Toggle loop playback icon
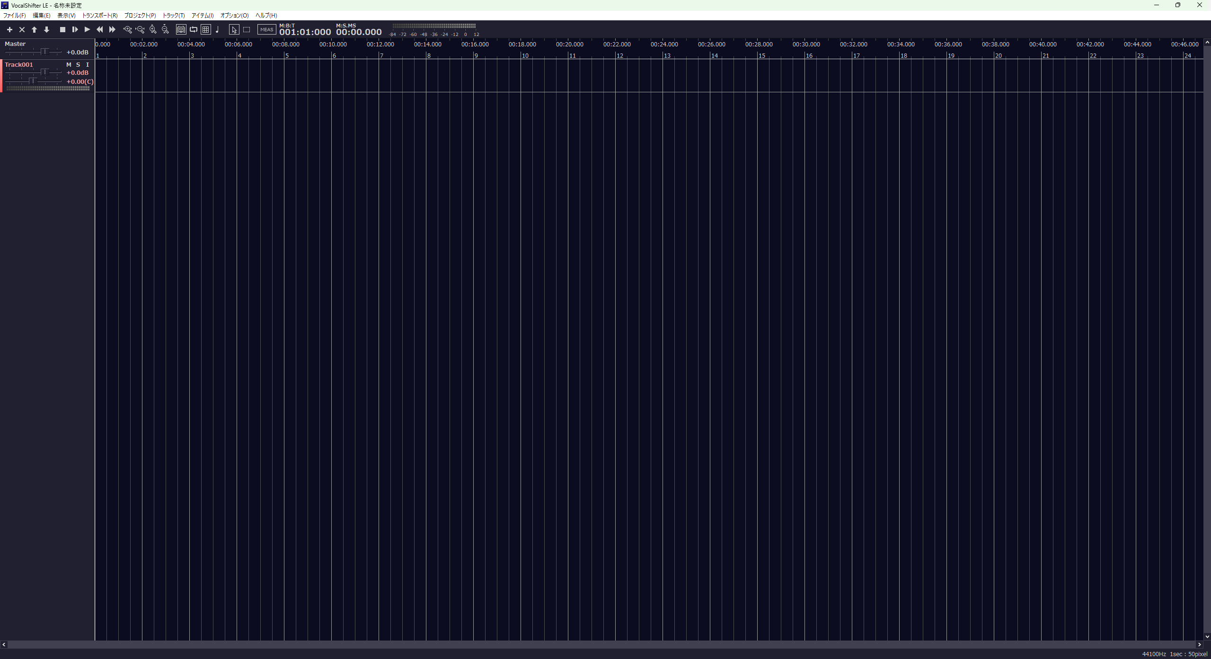Viewport: 1211px width, 659px height. pyautogui.click(x=194, y=29)
